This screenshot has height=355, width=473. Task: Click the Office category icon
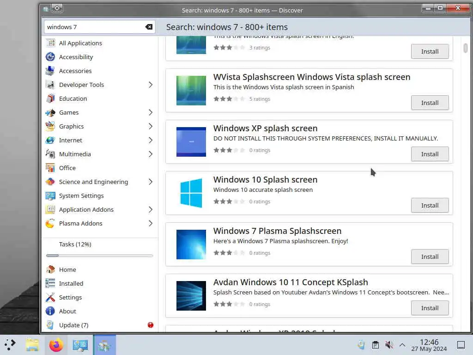50,168
